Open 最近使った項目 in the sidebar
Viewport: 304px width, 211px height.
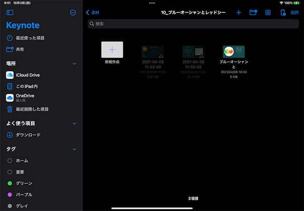click(x=29, y=38)
